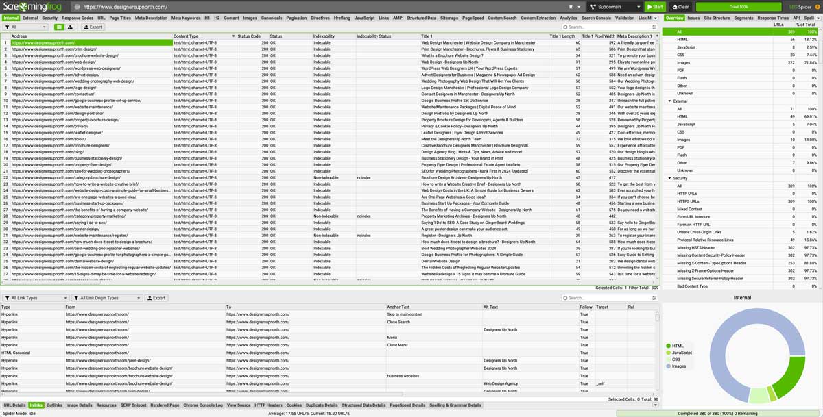
Task: Switch to the External tab
Action: pyautogui.click(x=29, y=18)
